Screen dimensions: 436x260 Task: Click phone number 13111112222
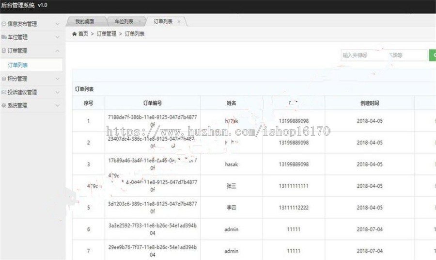point(294,208)
